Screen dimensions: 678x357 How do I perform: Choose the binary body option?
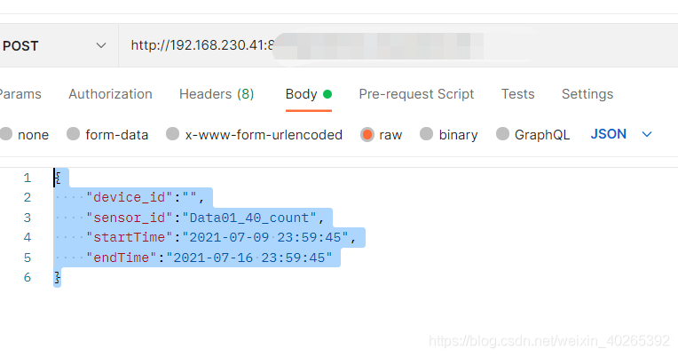(426, 134)
